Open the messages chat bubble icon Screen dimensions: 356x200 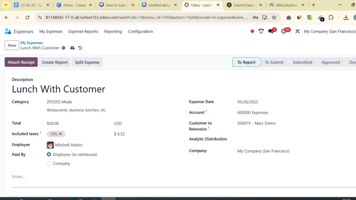[x=271, y=31]
